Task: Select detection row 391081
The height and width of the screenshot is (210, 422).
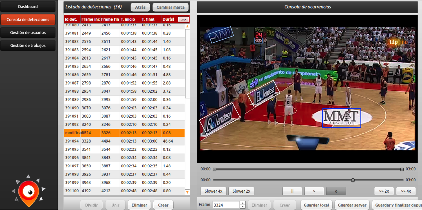Action: pyautogui.click(x=124, y=33)
